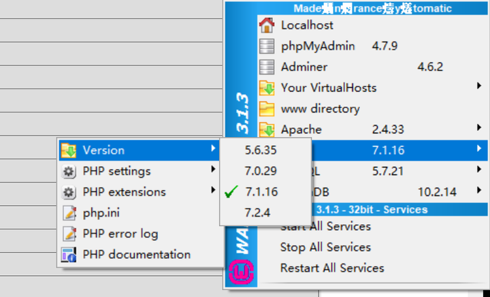Expand the PHP extensions submenu arrow
The image size is (490, 297).
click(x=213, y=191)
